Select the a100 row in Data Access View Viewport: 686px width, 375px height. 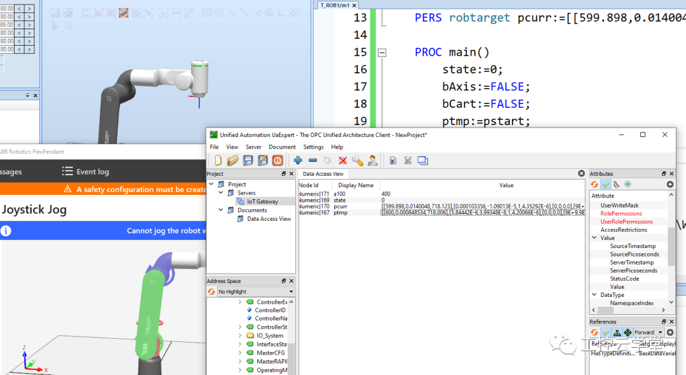point(442,194)
